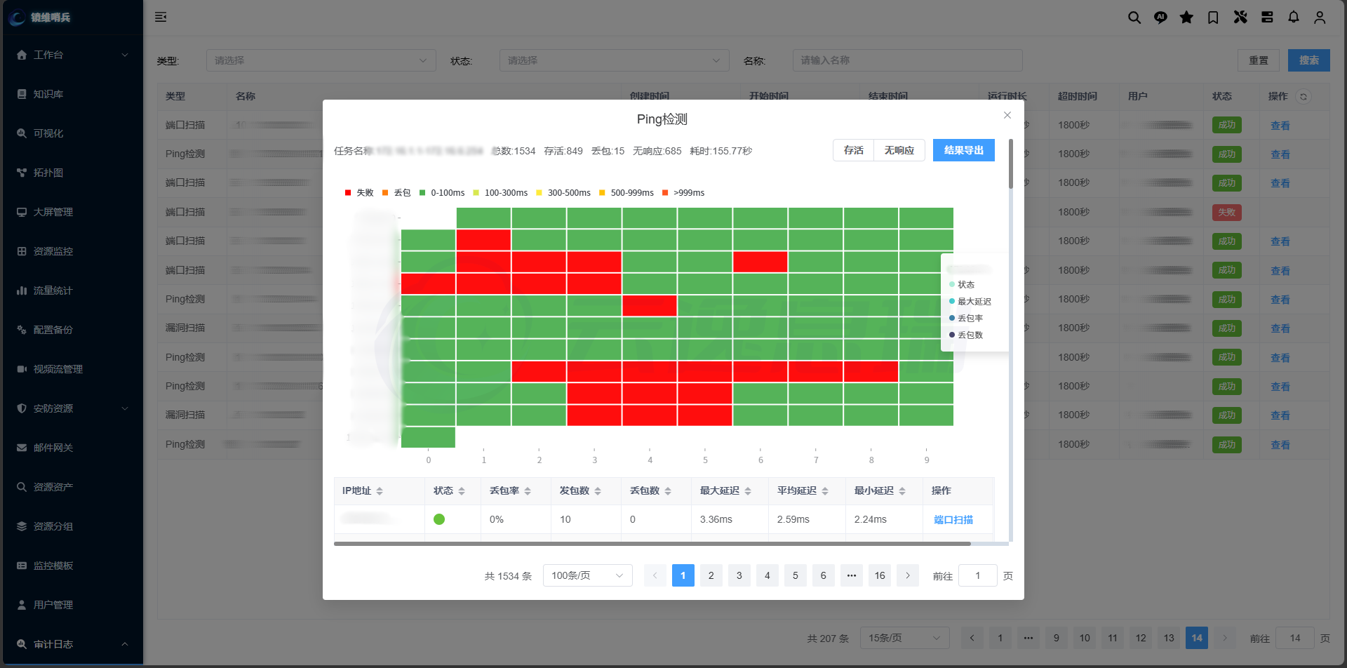The height and width of the screenshot is (668, 1347).
Task: Expand the 工作台 sidebar menu
Action: click(72, 55)
